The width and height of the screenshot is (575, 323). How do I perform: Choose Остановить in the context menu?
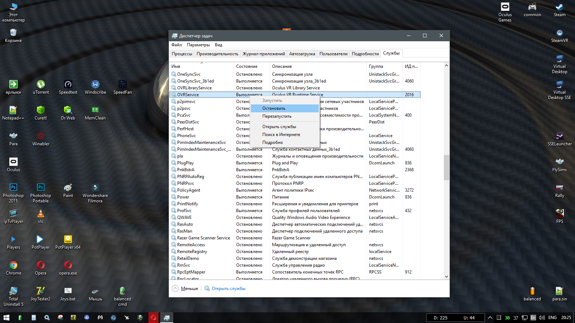click(274, 108)
